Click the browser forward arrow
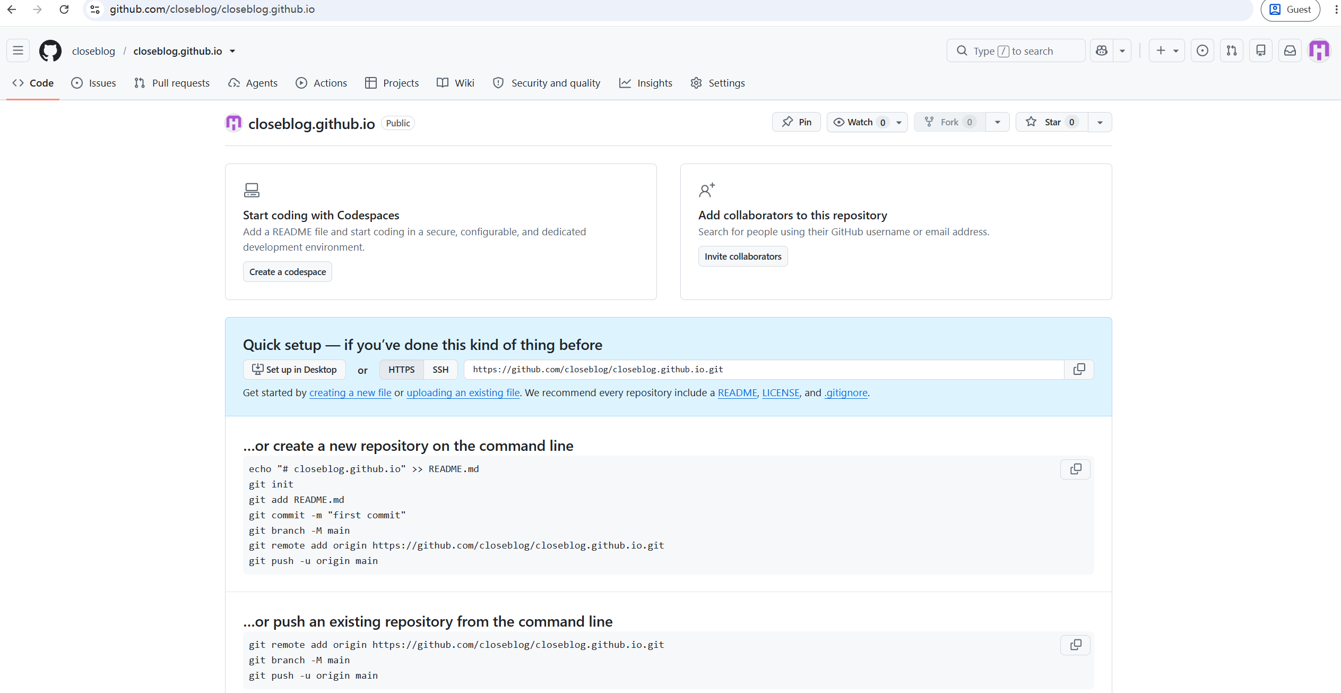Image resolution: width=1341 pixels, height=693 pixels. point(37,10)
